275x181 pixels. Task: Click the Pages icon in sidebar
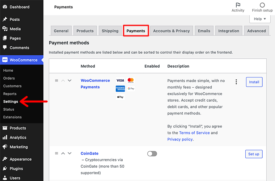tap(5, 38)
